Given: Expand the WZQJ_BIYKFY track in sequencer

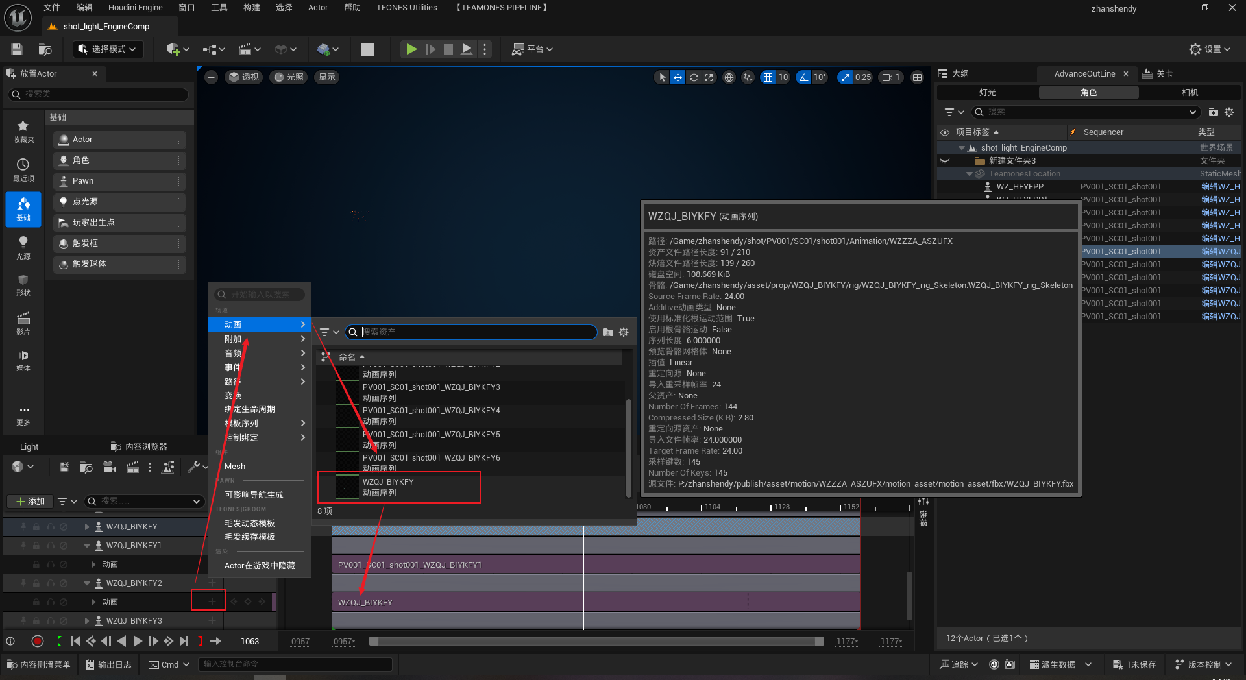Looking at the screenshot, I should click(x=87, y=527).
